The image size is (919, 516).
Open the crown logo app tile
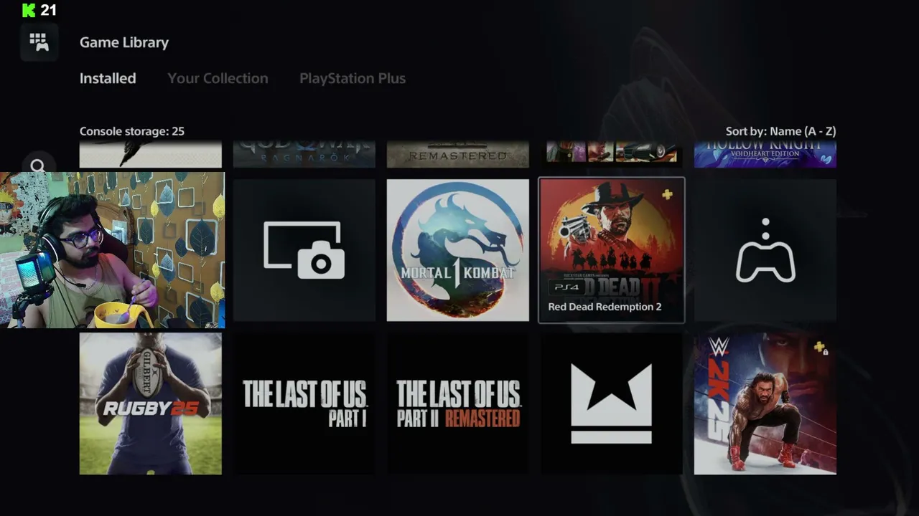pyautogui.click(x=612, y=403)
